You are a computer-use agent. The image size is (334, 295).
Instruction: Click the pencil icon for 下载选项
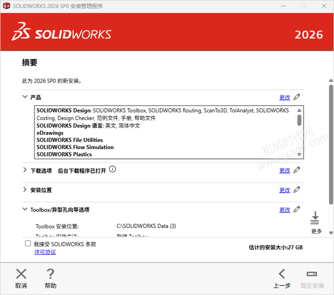296,170
